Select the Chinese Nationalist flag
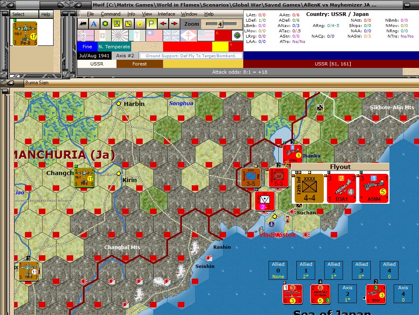The width and height of the screenshot is (419, 315). (x=154, y=36)
